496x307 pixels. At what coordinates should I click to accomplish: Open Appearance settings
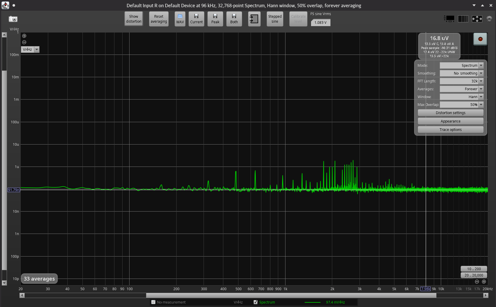tap(450, 121)
